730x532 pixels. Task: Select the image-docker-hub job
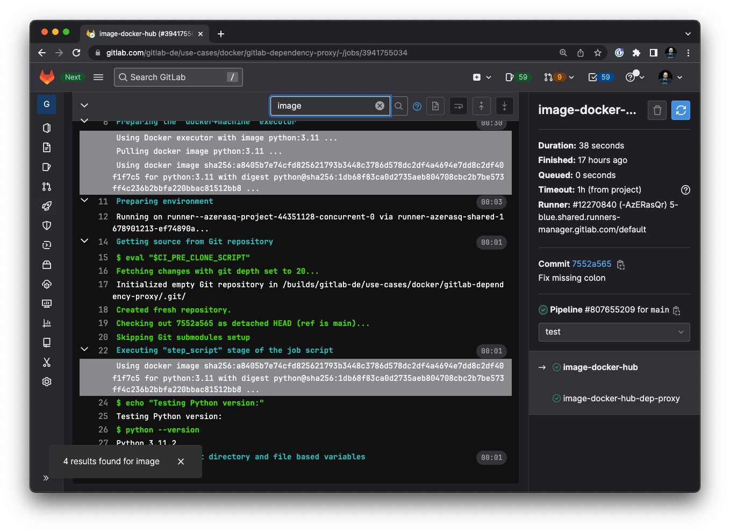pos(600,367)
